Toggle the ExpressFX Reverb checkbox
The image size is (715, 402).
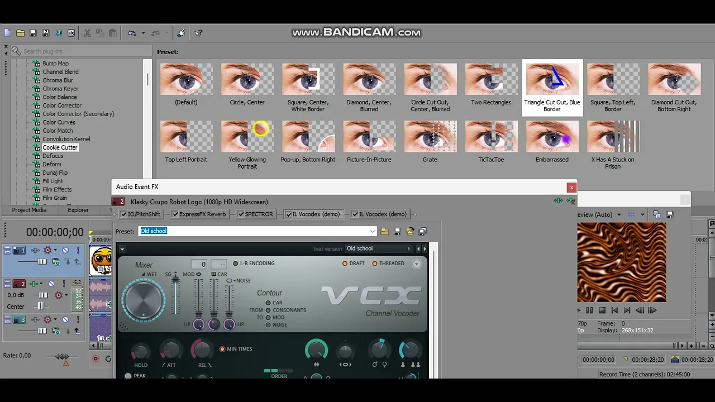(175, 214)
